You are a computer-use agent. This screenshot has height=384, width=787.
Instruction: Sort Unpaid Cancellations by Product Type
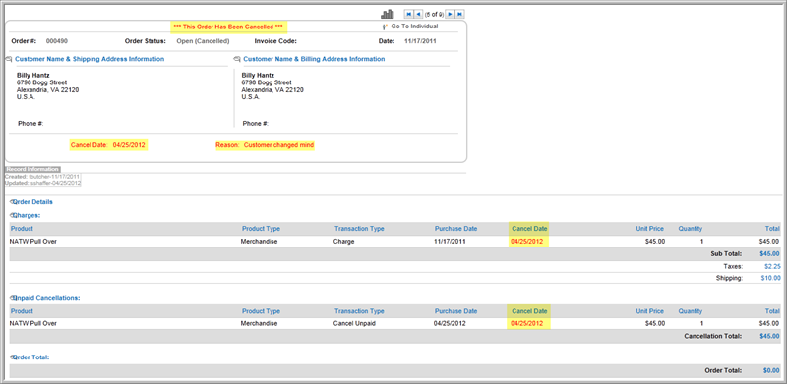(261, 311)
